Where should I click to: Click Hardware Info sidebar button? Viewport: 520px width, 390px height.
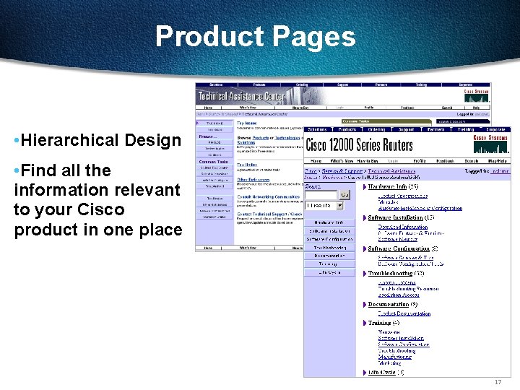[329, 222]
